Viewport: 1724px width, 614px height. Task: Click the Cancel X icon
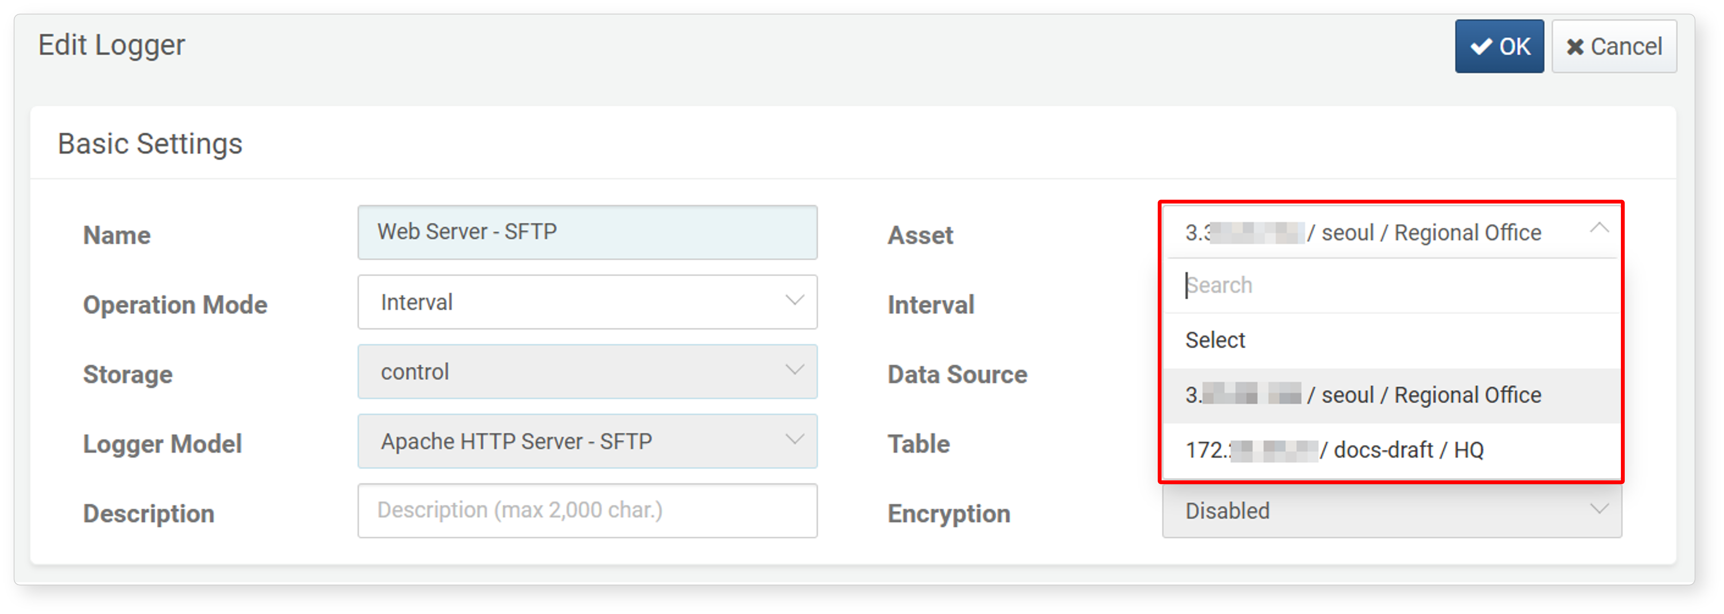pyautogui.click(x=1575, y=47)
